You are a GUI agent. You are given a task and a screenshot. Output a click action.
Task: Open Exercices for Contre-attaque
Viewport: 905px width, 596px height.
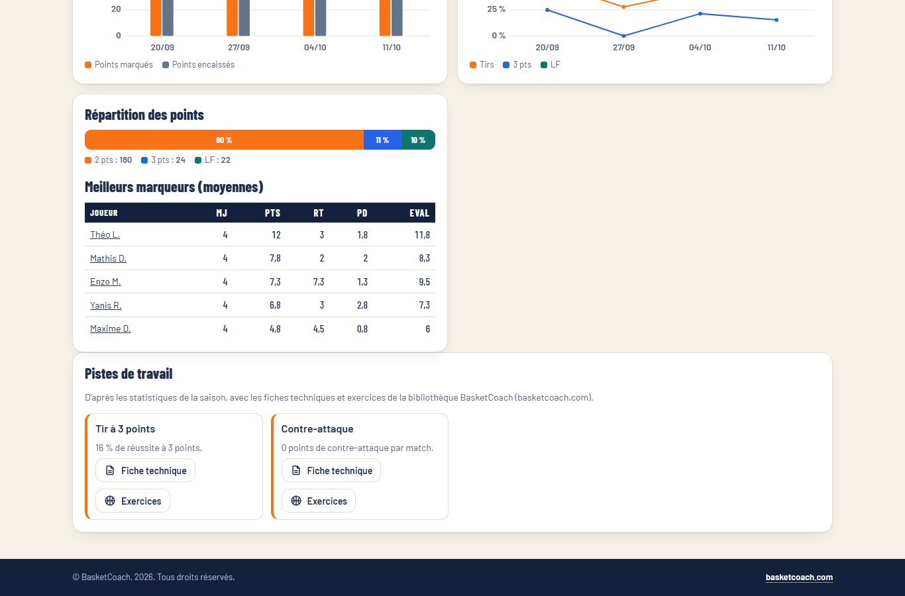(x=319, y=501)
